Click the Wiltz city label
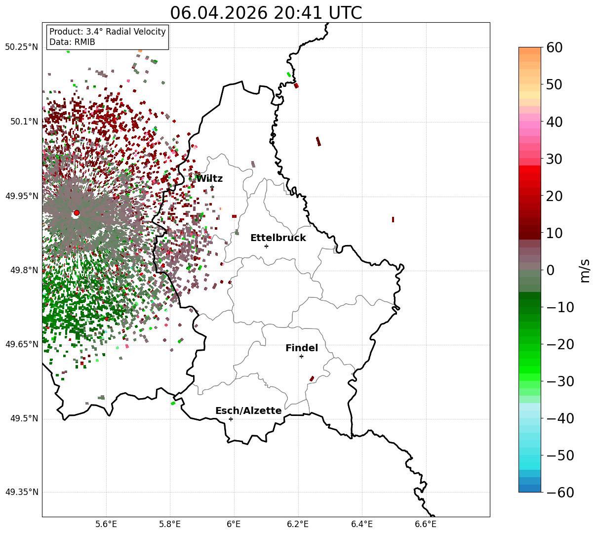The width and height of the screenshot is (596, 534). pos(209,179)
